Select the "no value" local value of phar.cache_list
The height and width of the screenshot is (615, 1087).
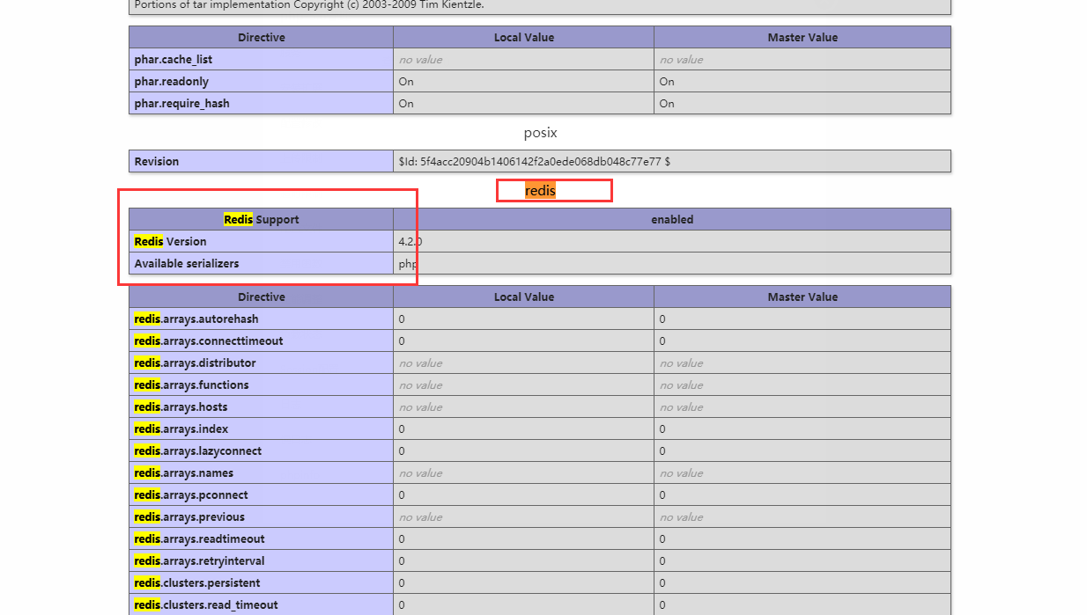tap(420, 60)
